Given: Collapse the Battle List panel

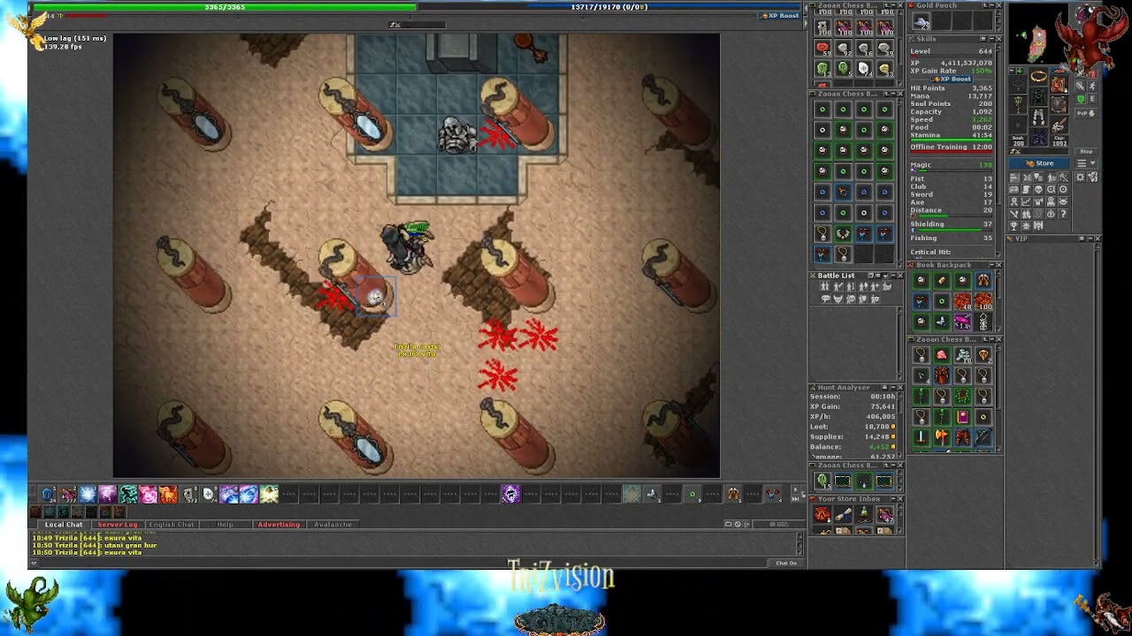Looking at the screenshot, I should [893, 276].
